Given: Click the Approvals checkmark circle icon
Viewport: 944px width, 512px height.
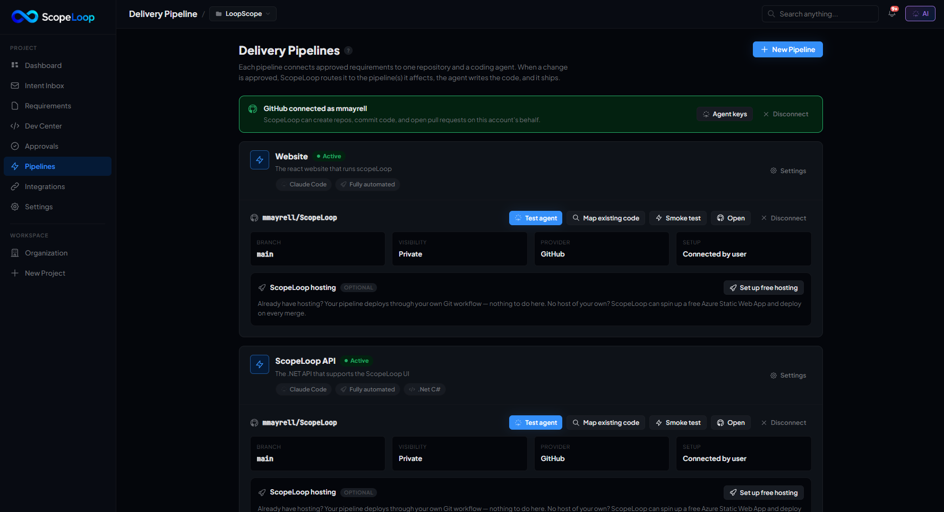Looking at the screenshot, I should tap(15, 146).
